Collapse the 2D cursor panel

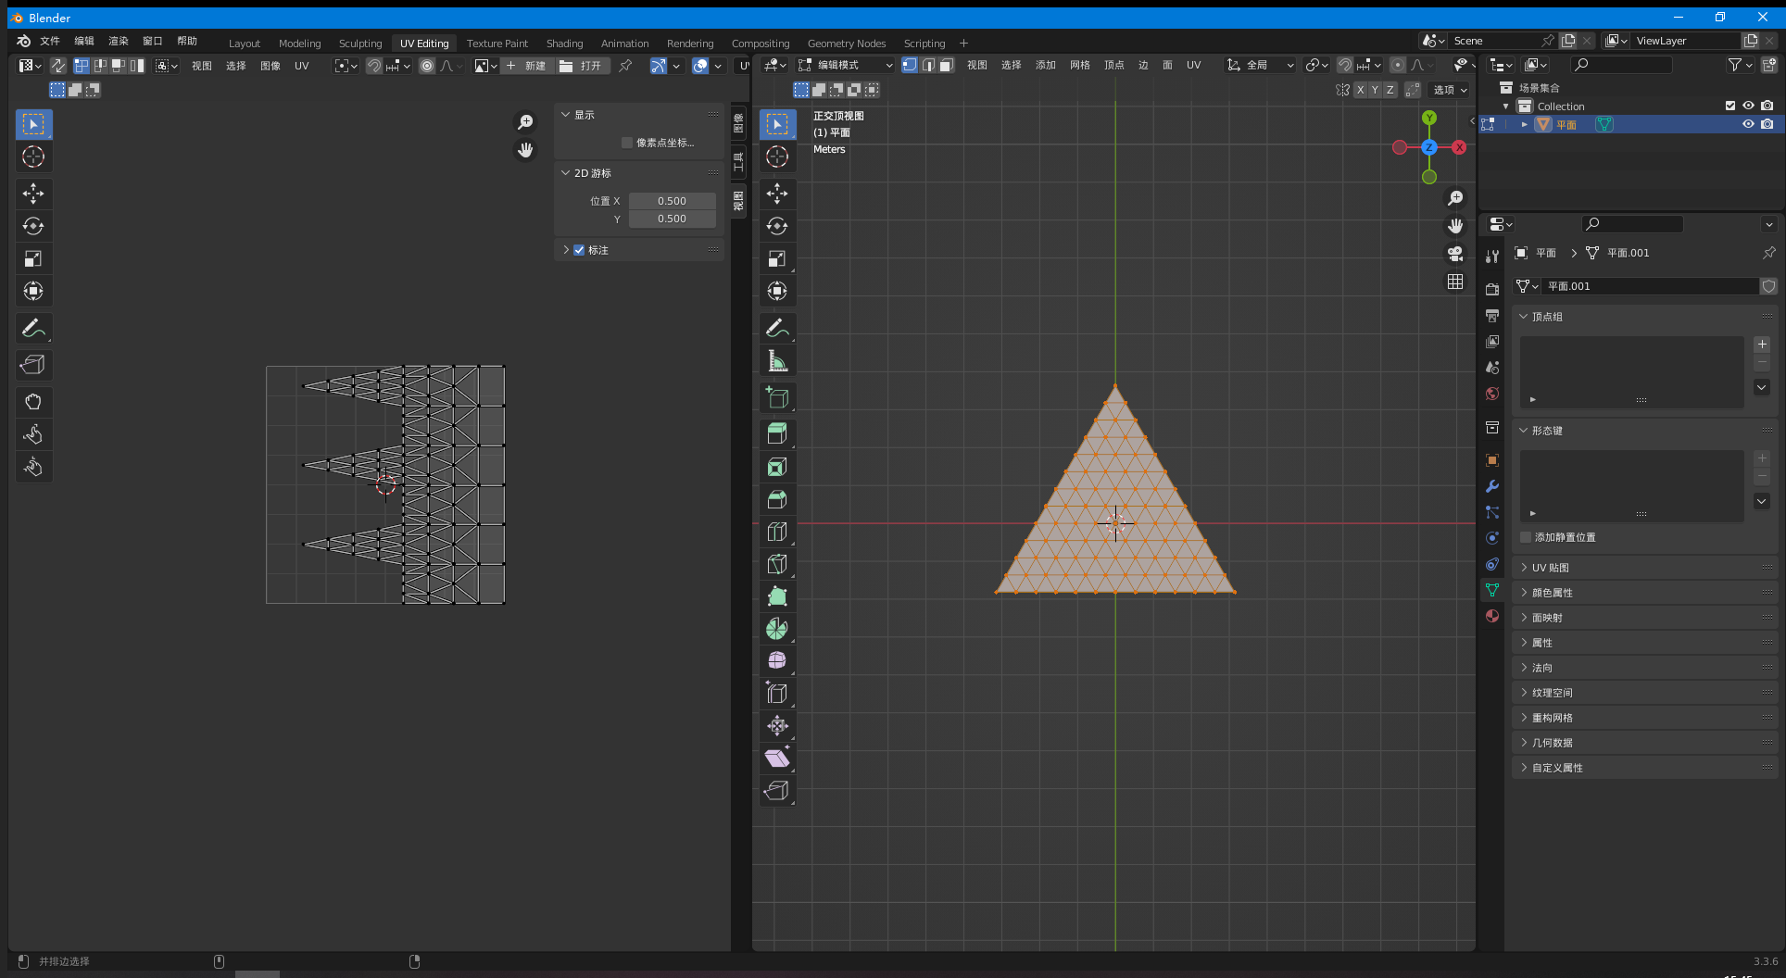point(565,173)
